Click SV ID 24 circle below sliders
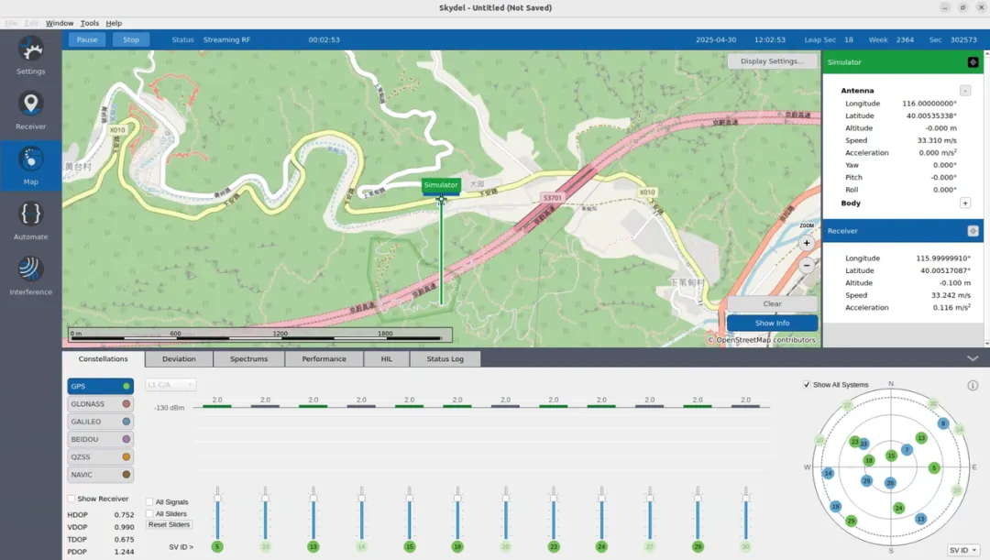The image size is (990, 560). (601, 547)
